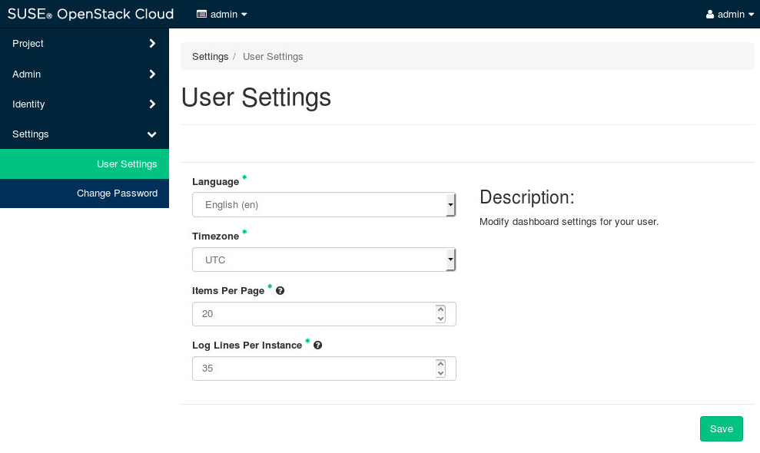Open the admin user menu at top right
Image resolution: width=760 pixels, height=453 pixels.
click(730, 15)
